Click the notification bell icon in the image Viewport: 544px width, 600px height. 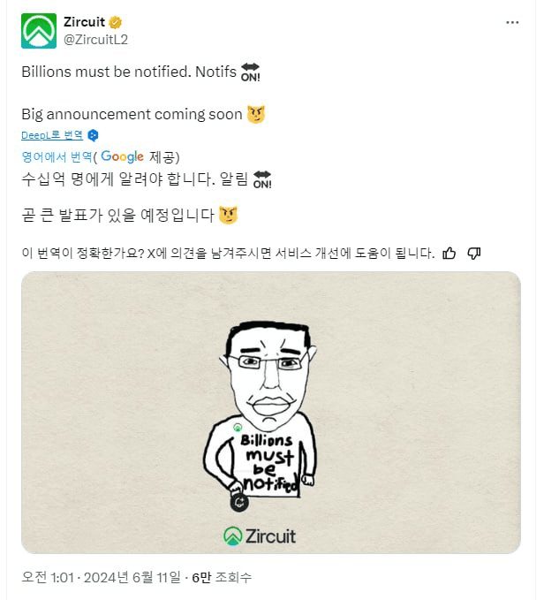(x=238, y=503)
